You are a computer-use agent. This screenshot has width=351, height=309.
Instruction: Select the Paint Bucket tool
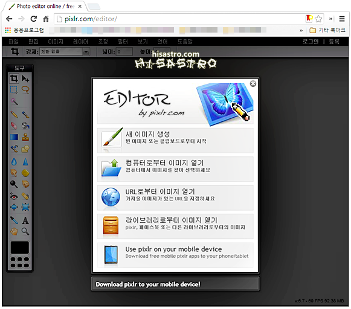(x=25, y=126)
